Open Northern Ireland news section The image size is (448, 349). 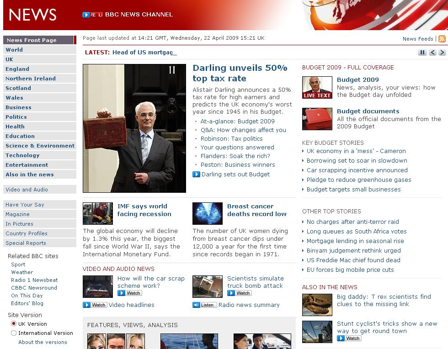coord(40,79)
